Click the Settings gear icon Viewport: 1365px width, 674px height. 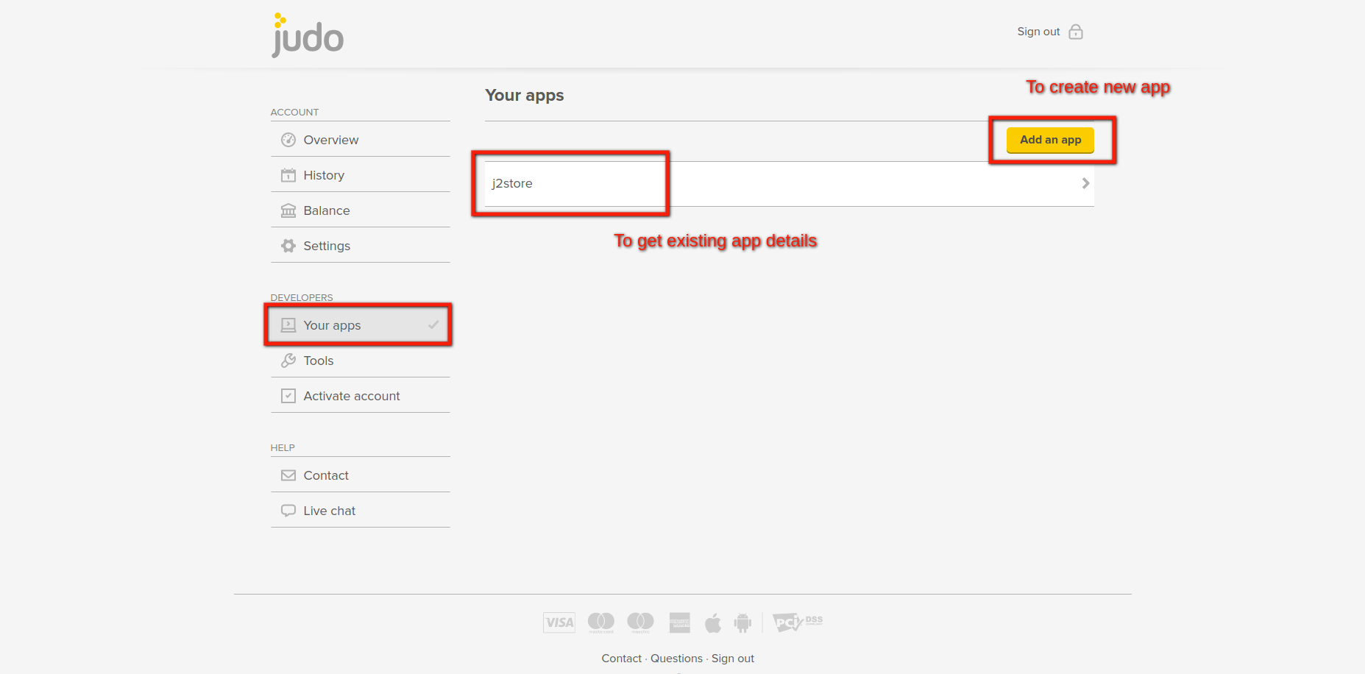coord(288,246)
